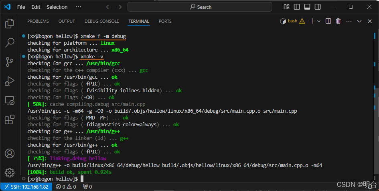The height and width of the screenshot is (191, 379).
Task: Switch to the OUTPUT tab
Action: point(67,21)
